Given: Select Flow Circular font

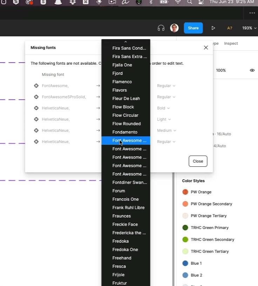Looking at the screenshot, I should pyautogui.click(x=126, y=115).
